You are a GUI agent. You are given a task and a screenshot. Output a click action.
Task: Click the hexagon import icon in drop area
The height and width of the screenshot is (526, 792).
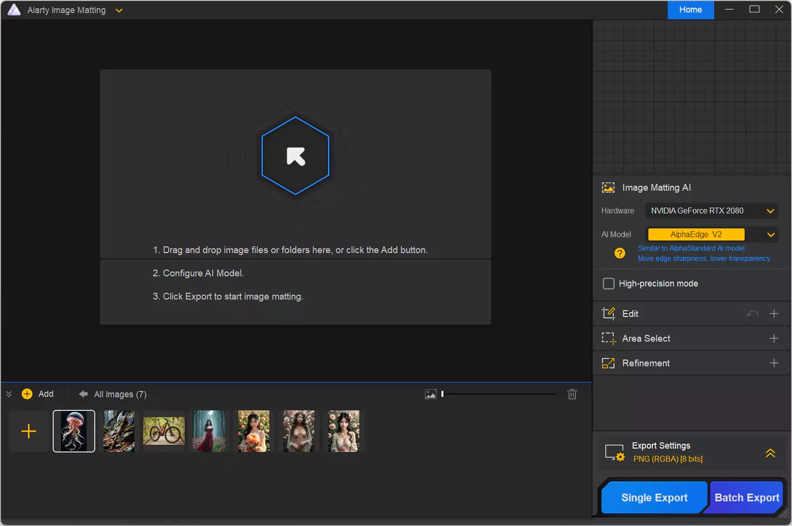(x=295, y=156)
